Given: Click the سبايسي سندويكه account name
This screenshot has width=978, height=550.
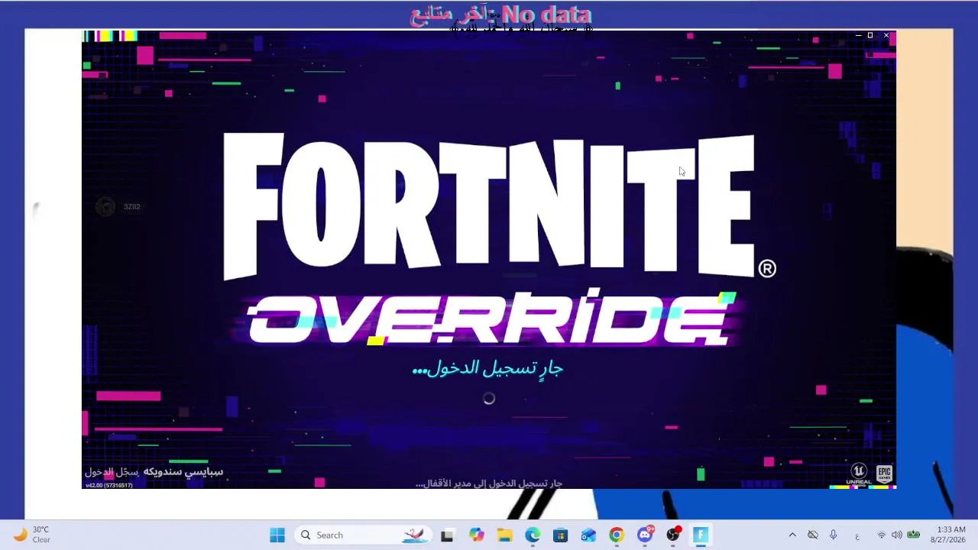Looking at the screenshot, I should coord(183,472).
